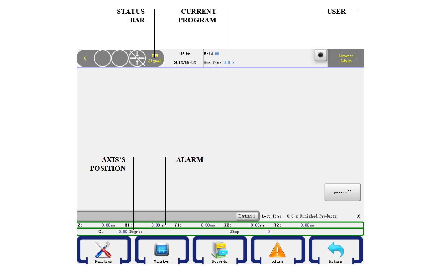Image resolution: width=434 pixels, height=269 pixels.
Task: Select the C axis degree value
Action: click(x=123, y=232)
